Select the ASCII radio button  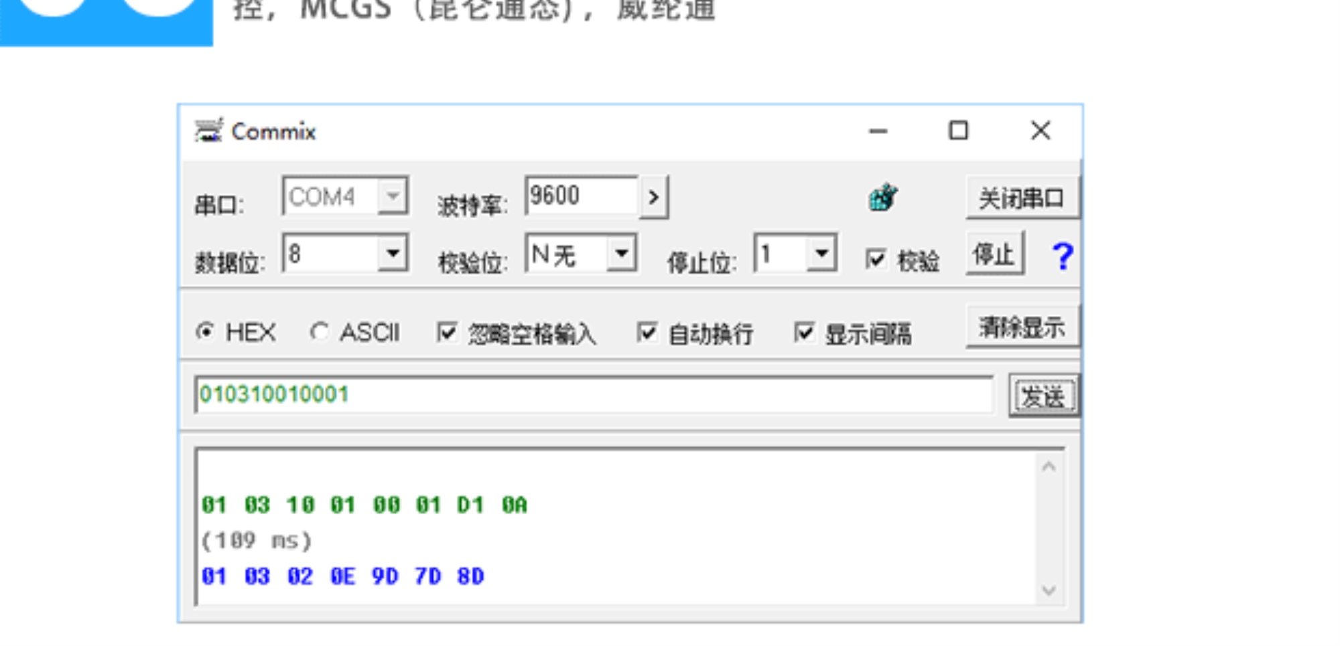pyautogui.click(x=320, y=331)
